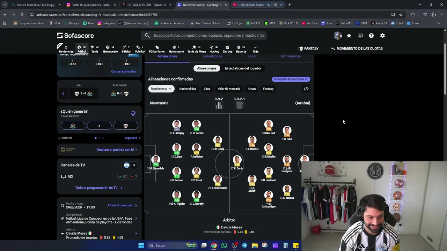Click Compartir alineaciones button
The image size is (447, 251).
(291, 79)
